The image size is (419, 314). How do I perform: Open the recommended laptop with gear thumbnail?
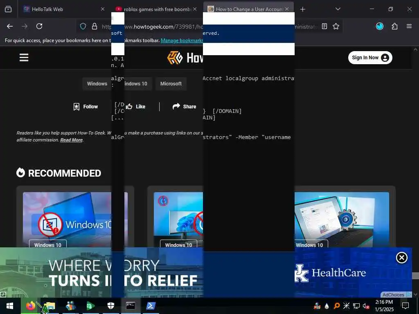click(x=342, y=220)
